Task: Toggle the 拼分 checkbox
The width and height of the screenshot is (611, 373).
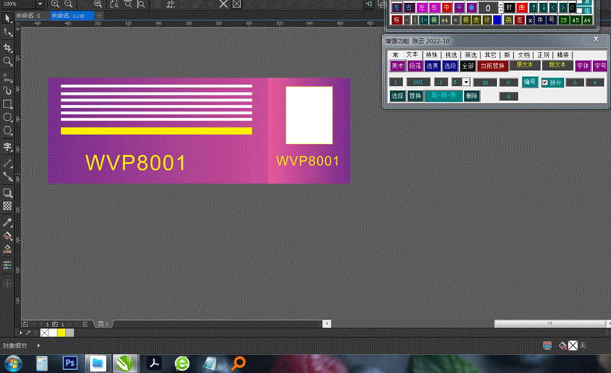Action: pos(545,82)
